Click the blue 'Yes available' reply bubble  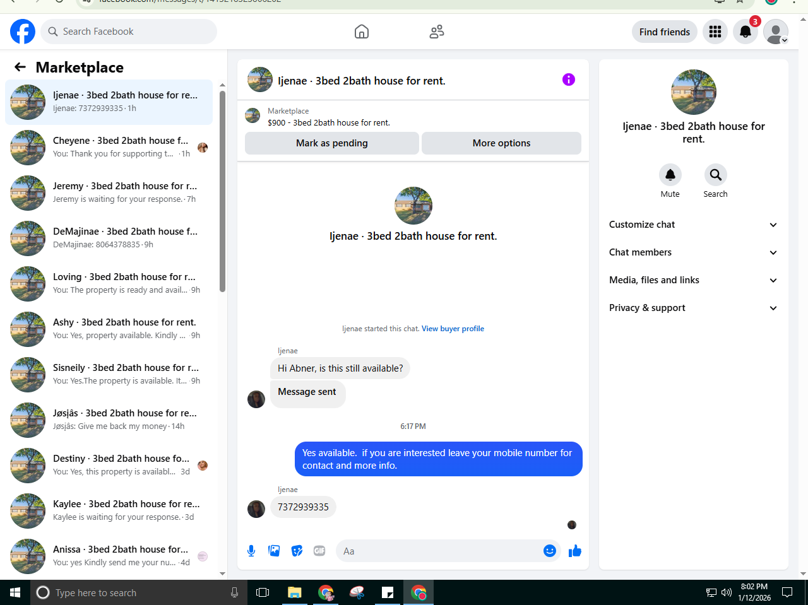click(439, 459)
